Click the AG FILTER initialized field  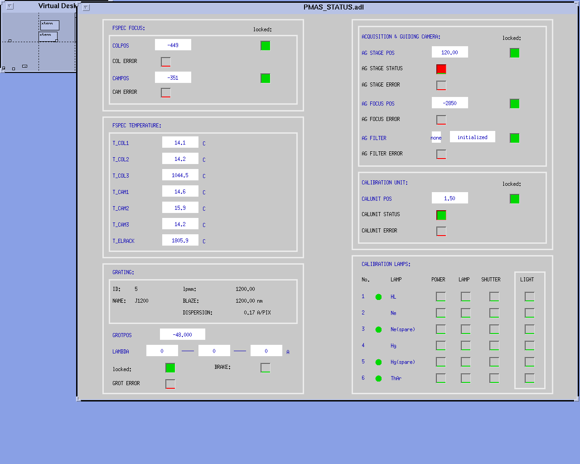point(472,137)
